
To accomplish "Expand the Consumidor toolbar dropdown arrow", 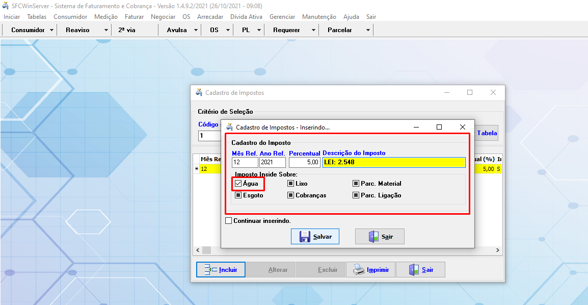I will pos(51,30).
